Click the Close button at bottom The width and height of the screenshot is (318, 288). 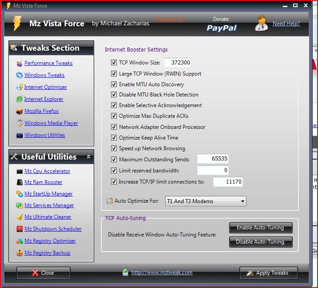tap(44, 273)
